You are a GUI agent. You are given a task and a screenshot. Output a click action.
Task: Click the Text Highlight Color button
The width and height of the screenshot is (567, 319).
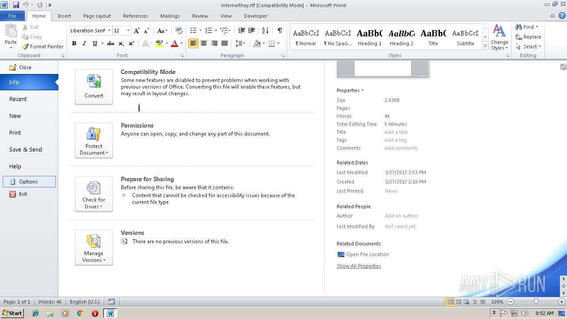coord(159,43)
